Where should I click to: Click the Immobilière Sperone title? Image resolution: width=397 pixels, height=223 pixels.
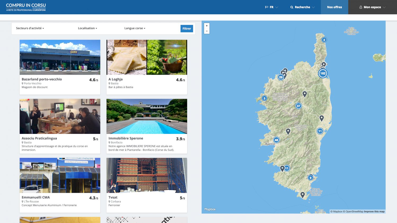(126, 138)
